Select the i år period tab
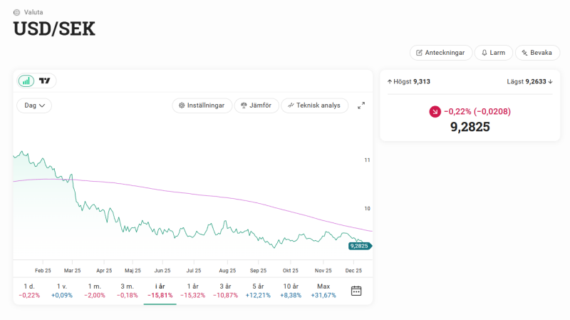The image size is (570, 320). pos(160,291)
